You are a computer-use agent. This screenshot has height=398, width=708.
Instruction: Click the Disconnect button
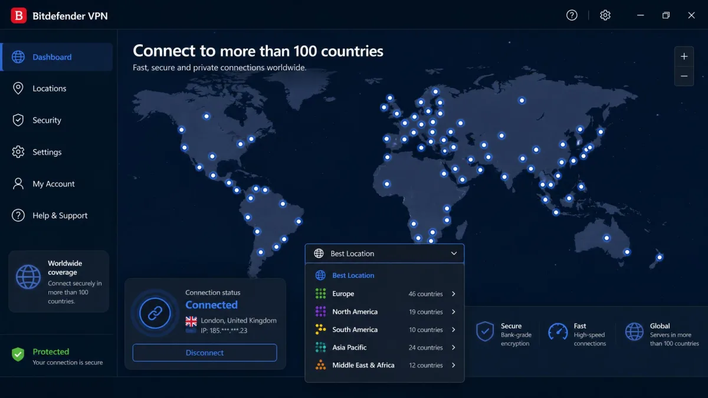(x=205, y=353)
